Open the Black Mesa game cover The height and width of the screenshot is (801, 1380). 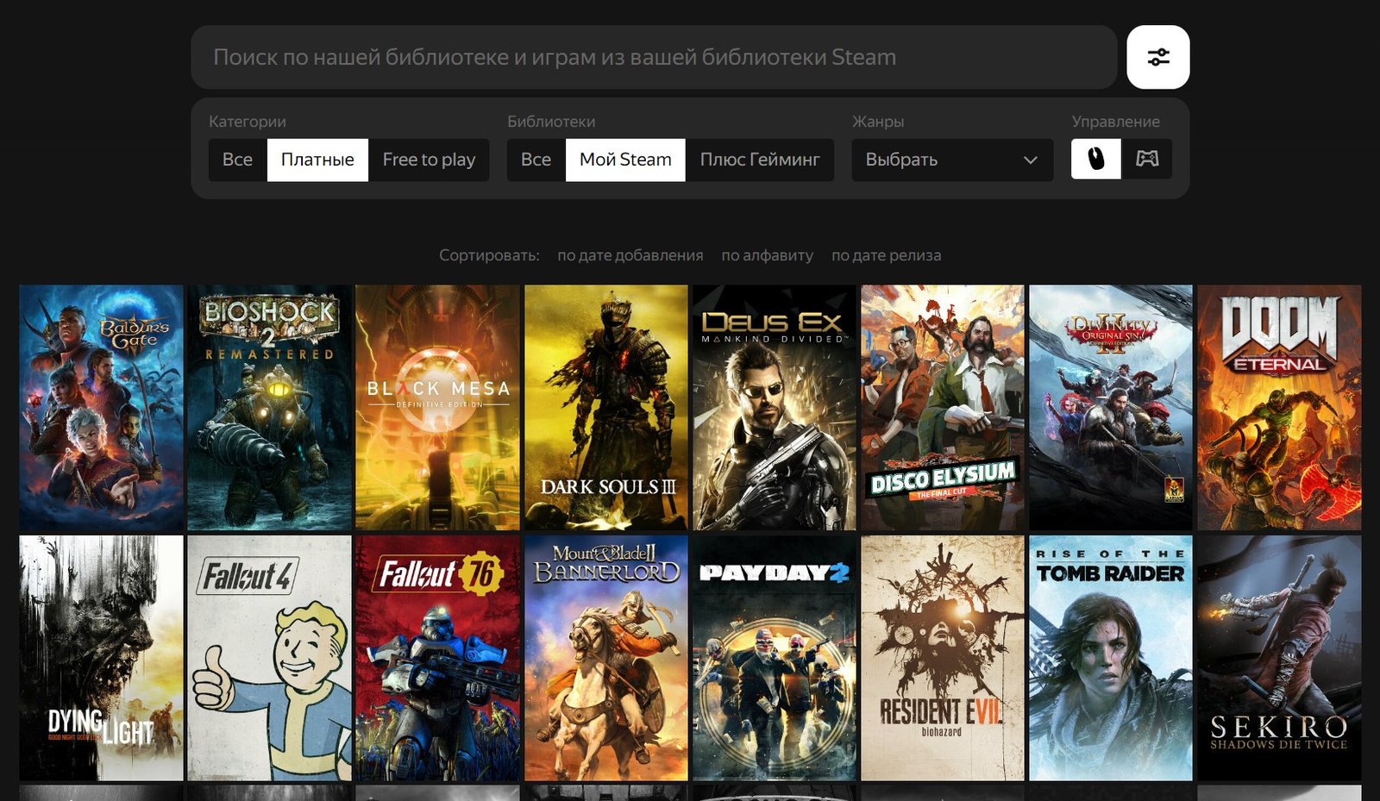click(437, 407)
